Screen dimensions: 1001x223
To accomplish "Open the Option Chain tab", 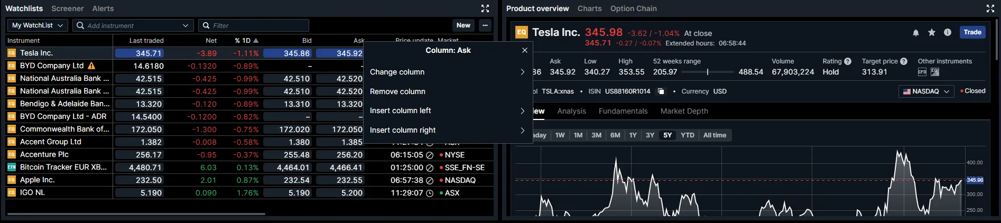I will click(633, 8).
